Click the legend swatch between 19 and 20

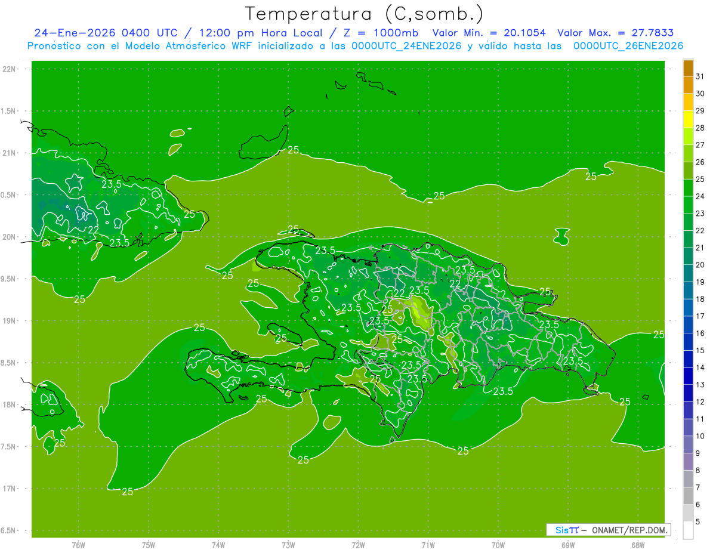(x=688, y=273)
